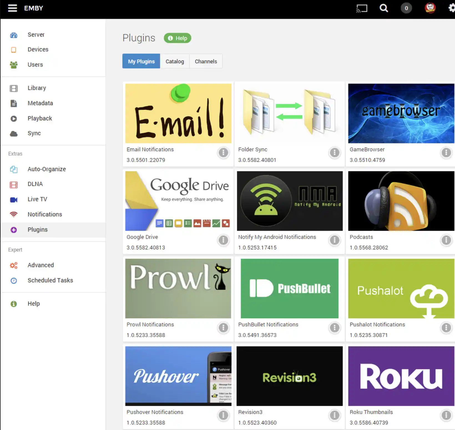Click the Revision3 logo thumbnail
455x430 pixels.
pyautogui.click(x=290, y=376)
